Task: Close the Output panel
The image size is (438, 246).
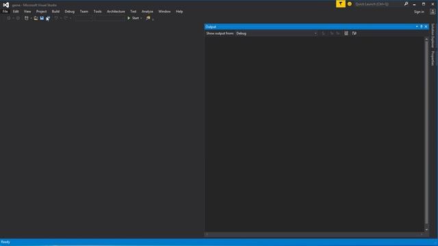Action: pos(426,27)
